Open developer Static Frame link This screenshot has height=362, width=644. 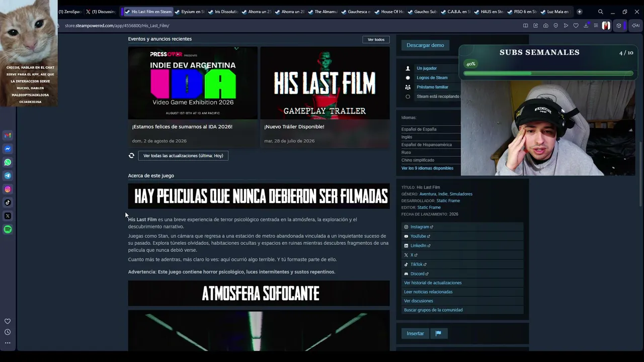[448, 201]
